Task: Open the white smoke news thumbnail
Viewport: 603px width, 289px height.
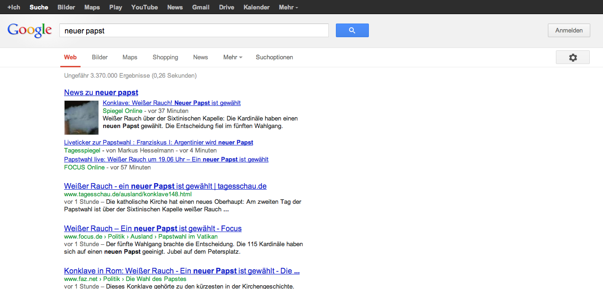Action: [x=81, y=118]
